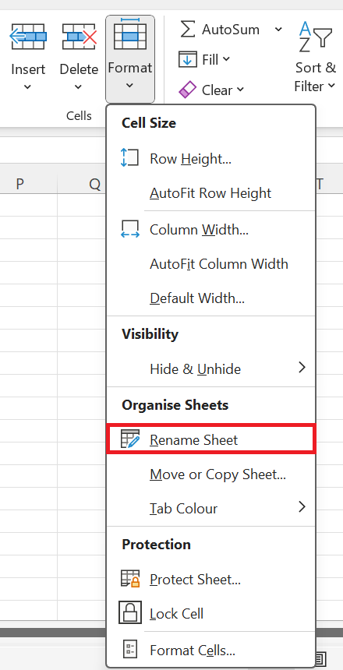Image resolution: width=343 pixels, height=670 pixels.
Task: Click the Organise Sheets heading
Action: [175, 404]
